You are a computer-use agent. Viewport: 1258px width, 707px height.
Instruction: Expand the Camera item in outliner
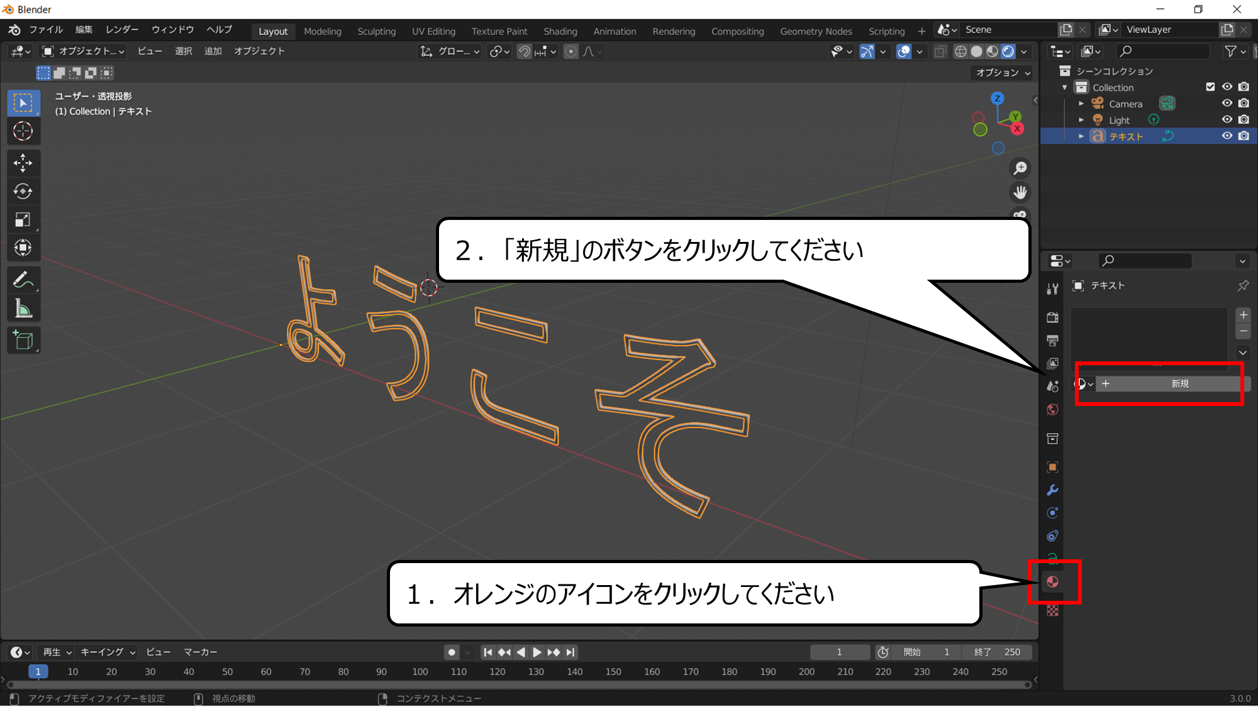pyautogui.click(x=1081, y=104)
